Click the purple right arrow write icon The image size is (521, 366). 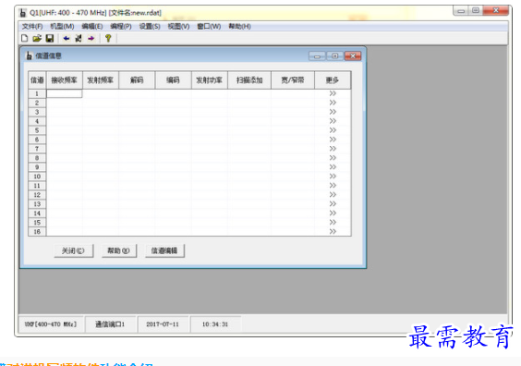91,39
